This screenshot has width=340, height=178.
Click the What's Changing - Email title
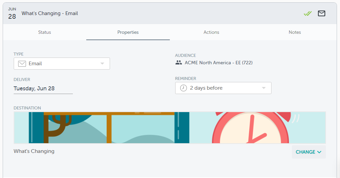pos(50,13)
